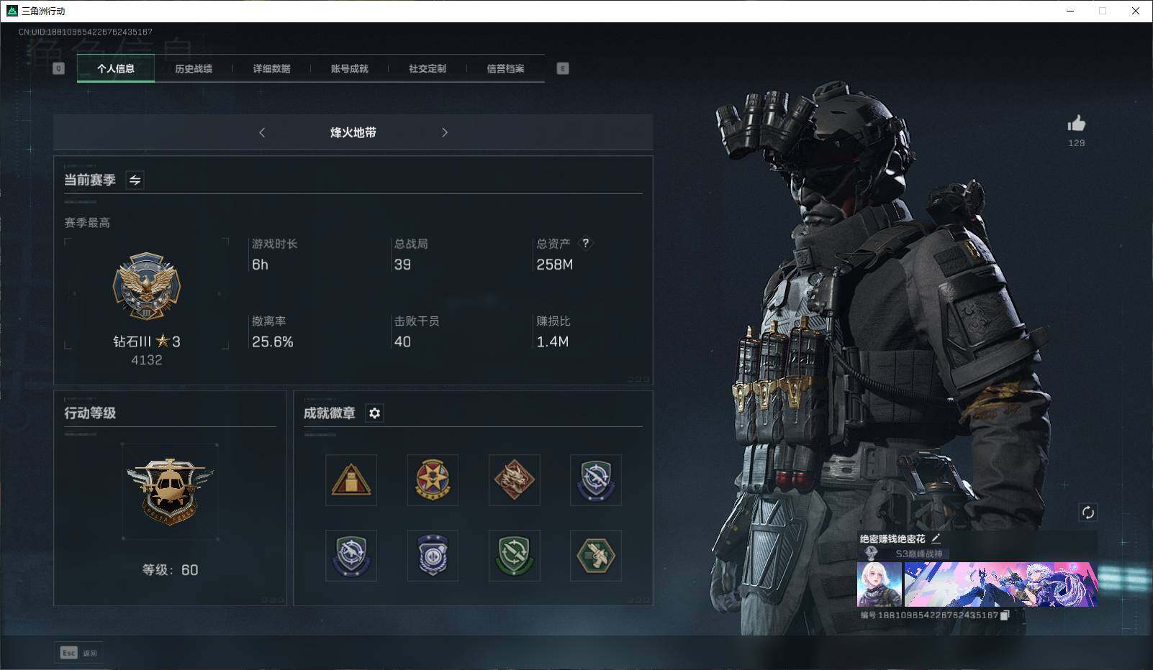Click the E key next-tab icon
This screenshot has width=1153, height=670.
(563, 68)
